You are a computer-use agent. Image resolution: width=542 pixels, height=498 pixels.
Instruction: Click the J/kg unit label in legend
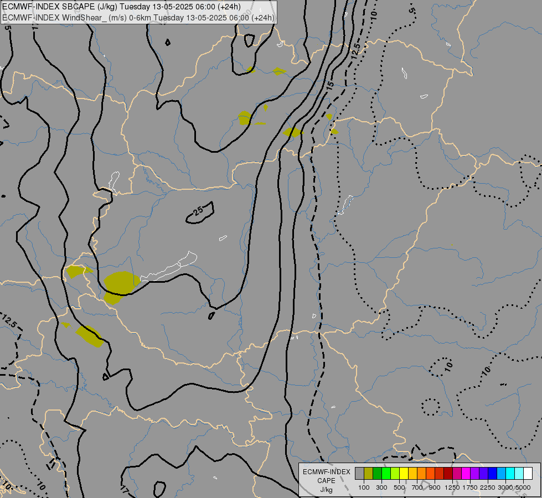(326, 490)
